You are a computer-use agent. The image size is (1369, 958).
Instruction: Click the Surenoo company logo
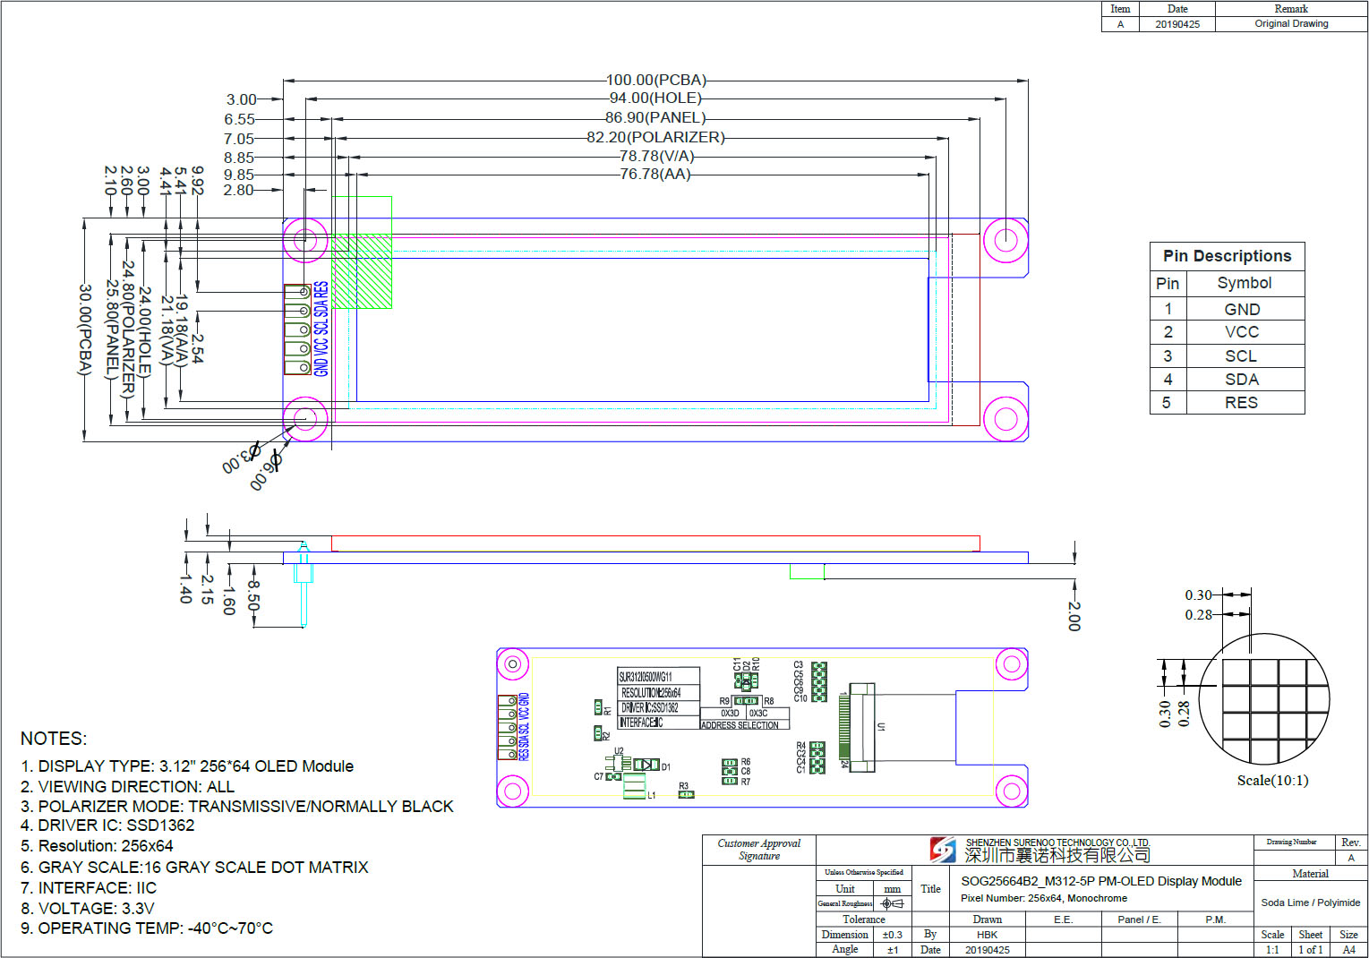(942, 850)
